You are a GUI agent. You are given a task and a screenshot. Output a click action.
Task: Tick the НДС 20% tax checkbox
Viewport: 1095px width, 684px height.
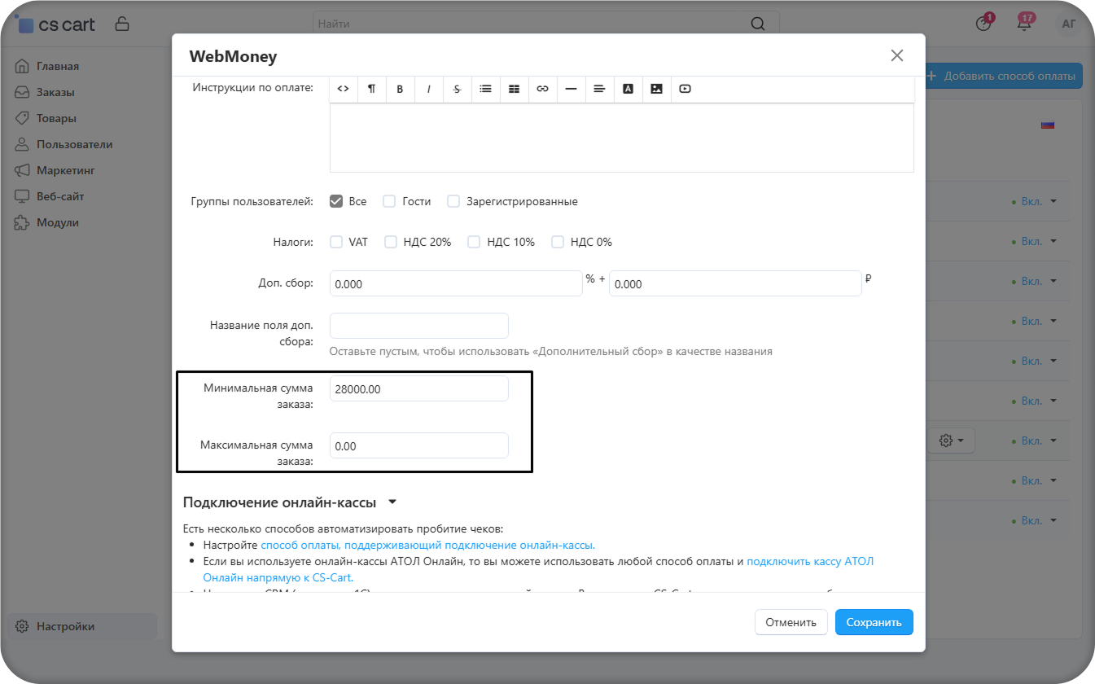tap(391, 242)
